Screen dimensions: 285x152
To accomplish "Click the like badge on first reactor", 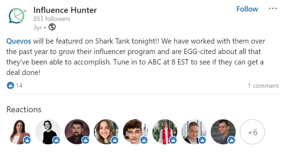I will click(x=27, y=140).
